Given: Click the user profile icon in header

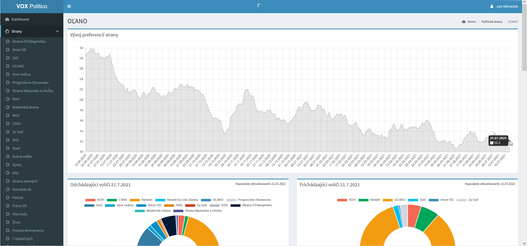Looking at the screenshot, I should click(492, 6).
